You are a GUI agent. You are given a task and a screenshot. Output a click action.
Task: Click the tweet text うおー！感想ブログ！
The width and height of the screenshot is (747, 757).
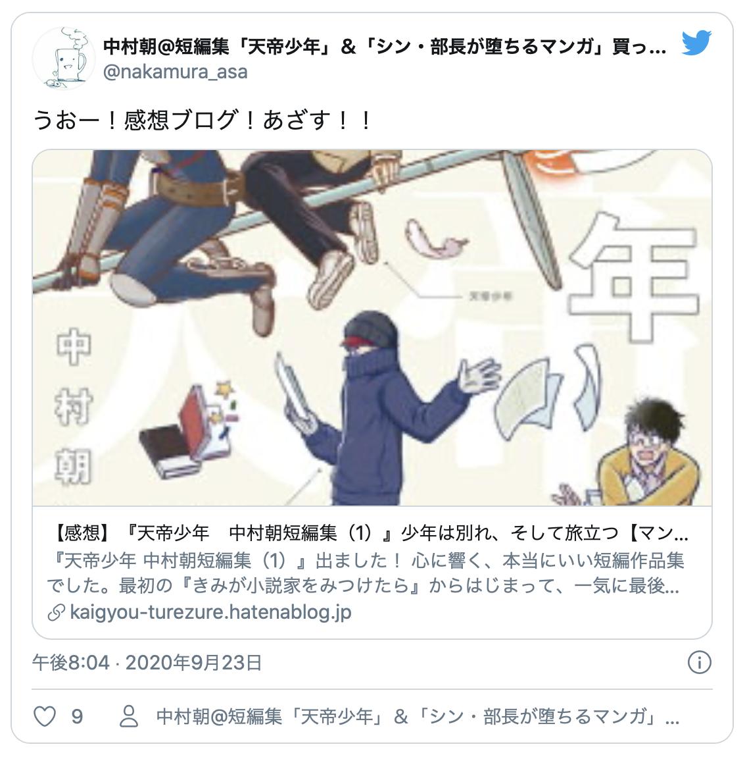point(203,120)
